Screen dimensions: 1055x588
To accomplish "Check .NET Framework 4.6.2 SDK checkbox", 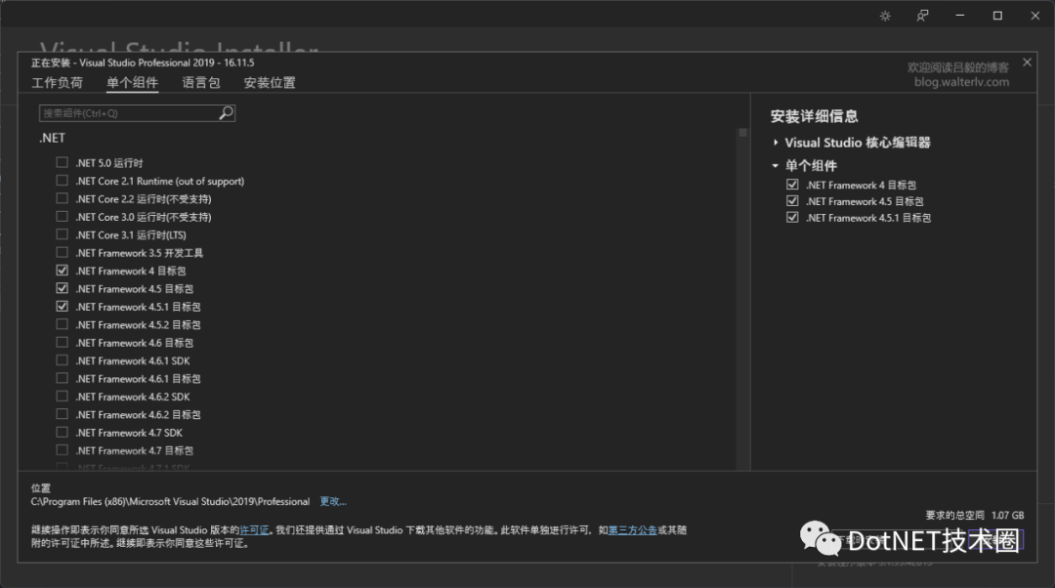I will point(62,397).
